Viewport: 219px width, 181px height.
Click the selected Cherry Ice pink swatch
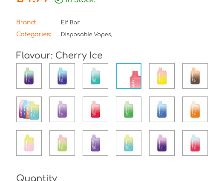(x=129, y=76)
